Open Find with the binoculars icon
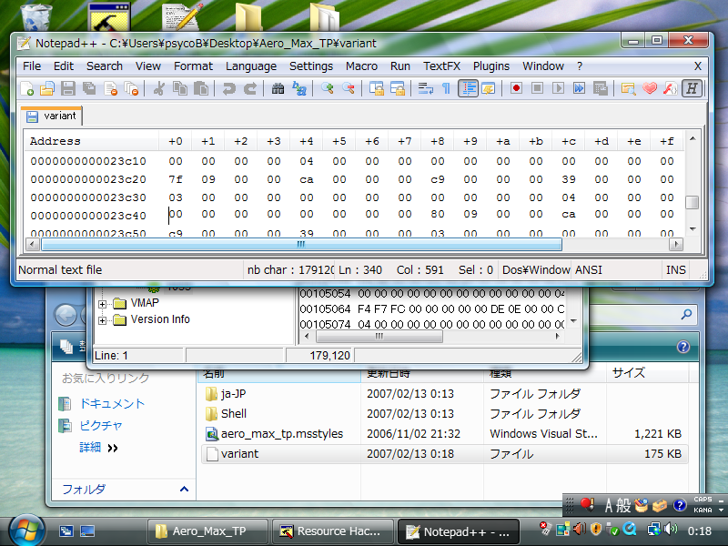 pos(278,88)
